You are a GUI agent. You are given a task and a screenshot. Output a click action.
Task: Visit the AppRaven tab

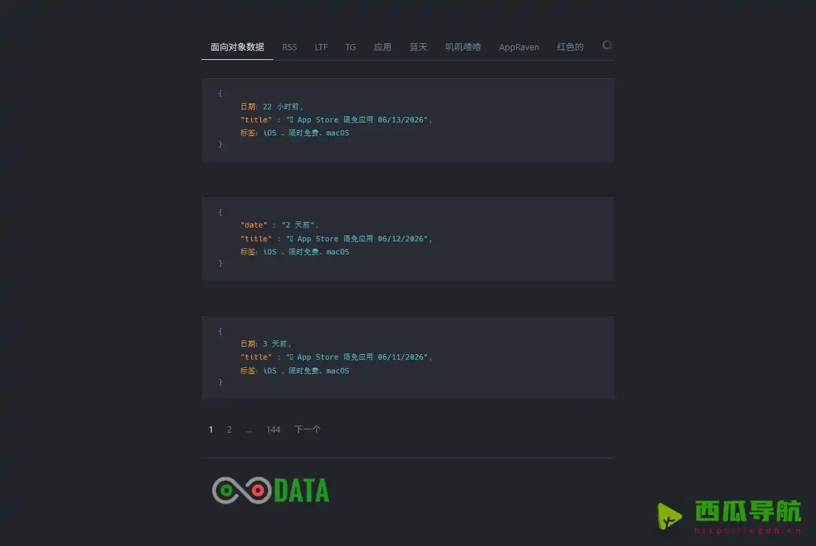519,47
